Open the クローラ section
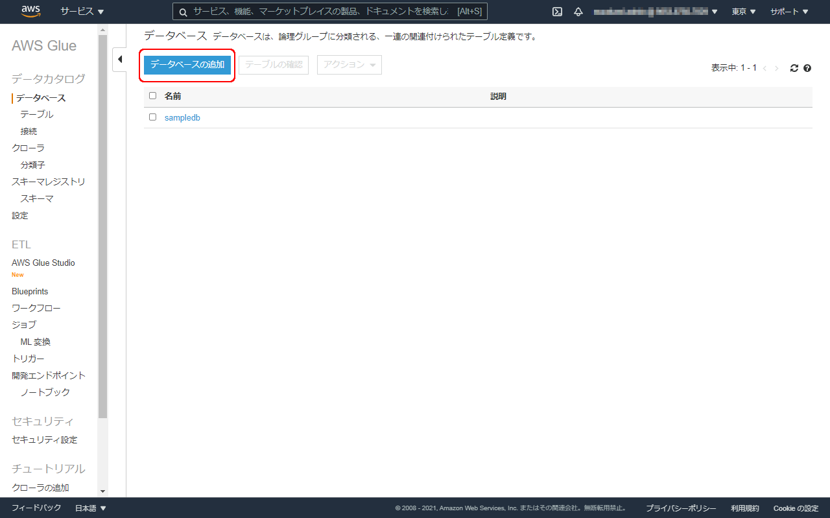Viewport: 830px width, 518px height. (x=28, y=148)
